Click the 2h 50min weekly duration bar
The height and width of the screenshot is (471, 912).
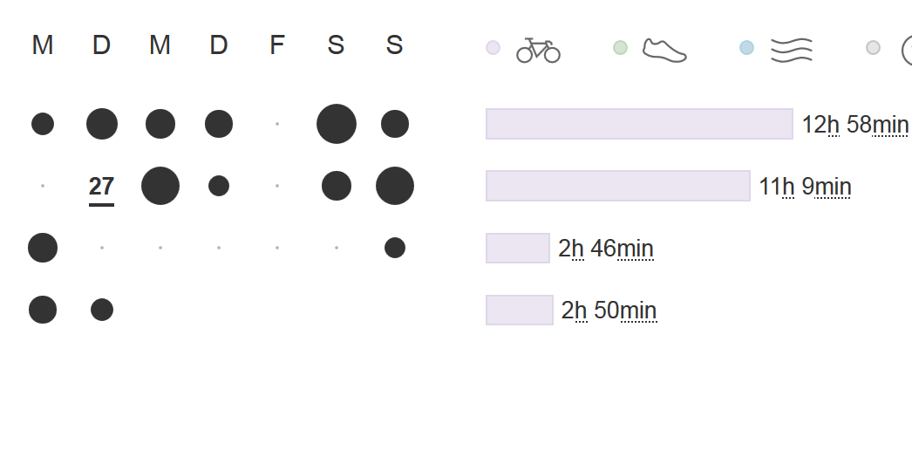(x=519, y=310)
